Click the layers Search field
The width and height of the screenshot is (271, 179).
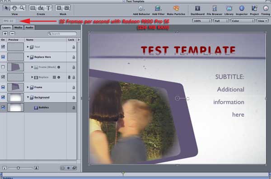[62, 34]
